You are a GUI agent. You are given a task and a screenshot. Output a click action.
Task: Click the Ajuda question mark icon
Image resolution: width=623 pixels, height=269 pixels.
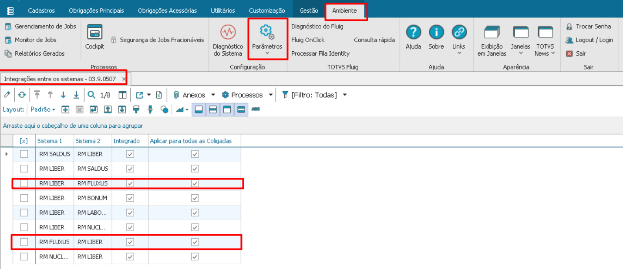pyautogui.click(x=413, y=33)
